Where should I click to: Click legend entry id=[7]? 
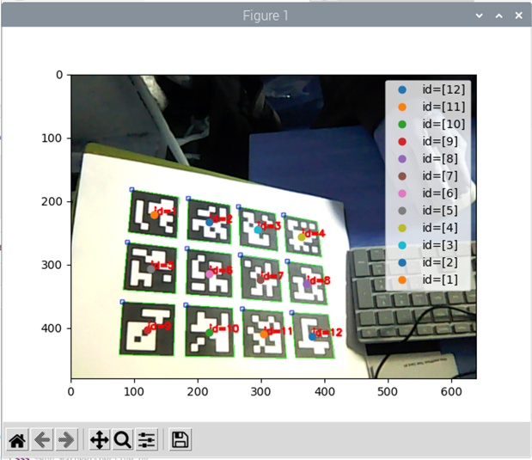[x=428, y=176]
